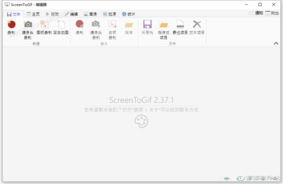Viewport: 283px width, 184px height.
Task: Open the 统计 ribbon tab
Action: pos(128,14)
